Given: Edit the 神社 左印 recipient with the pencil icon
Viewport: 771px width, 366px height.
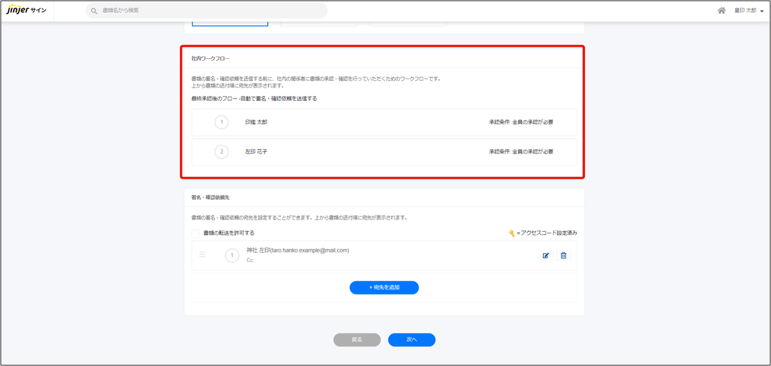Looking at the screenshot, I should click(x=546, y=256).
